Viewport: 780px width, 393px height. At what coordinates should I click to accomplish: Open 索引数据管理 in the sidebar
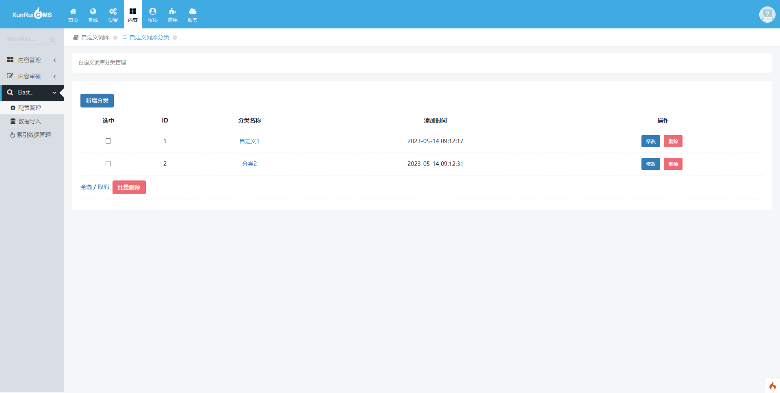click(32, 135)
